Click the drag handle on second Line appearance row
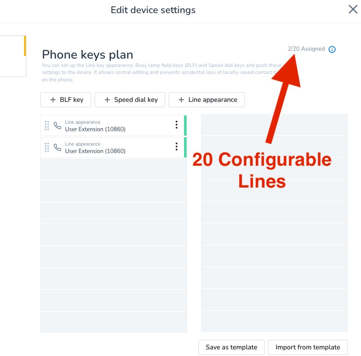Image resolution: width=361 pixels, height=356 pixels. click(x=47, y=147)
